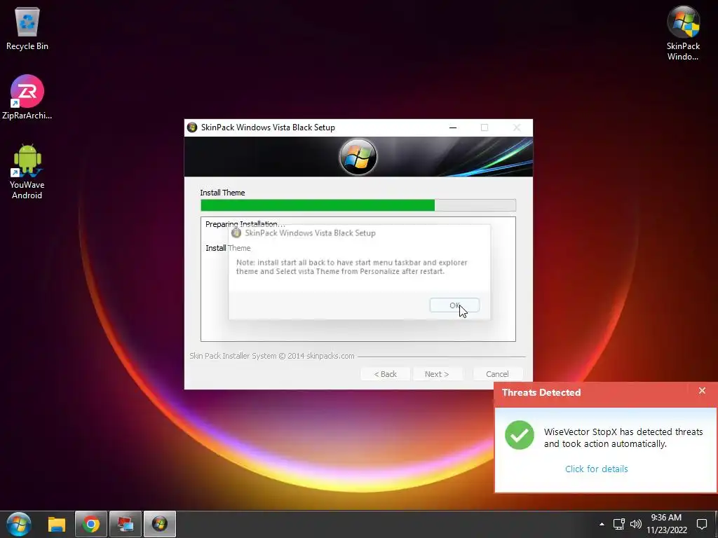The height and width of the screenshot is (538, 718).
Task: Open File Explorer from the taskbar
Action: [57, 524]
